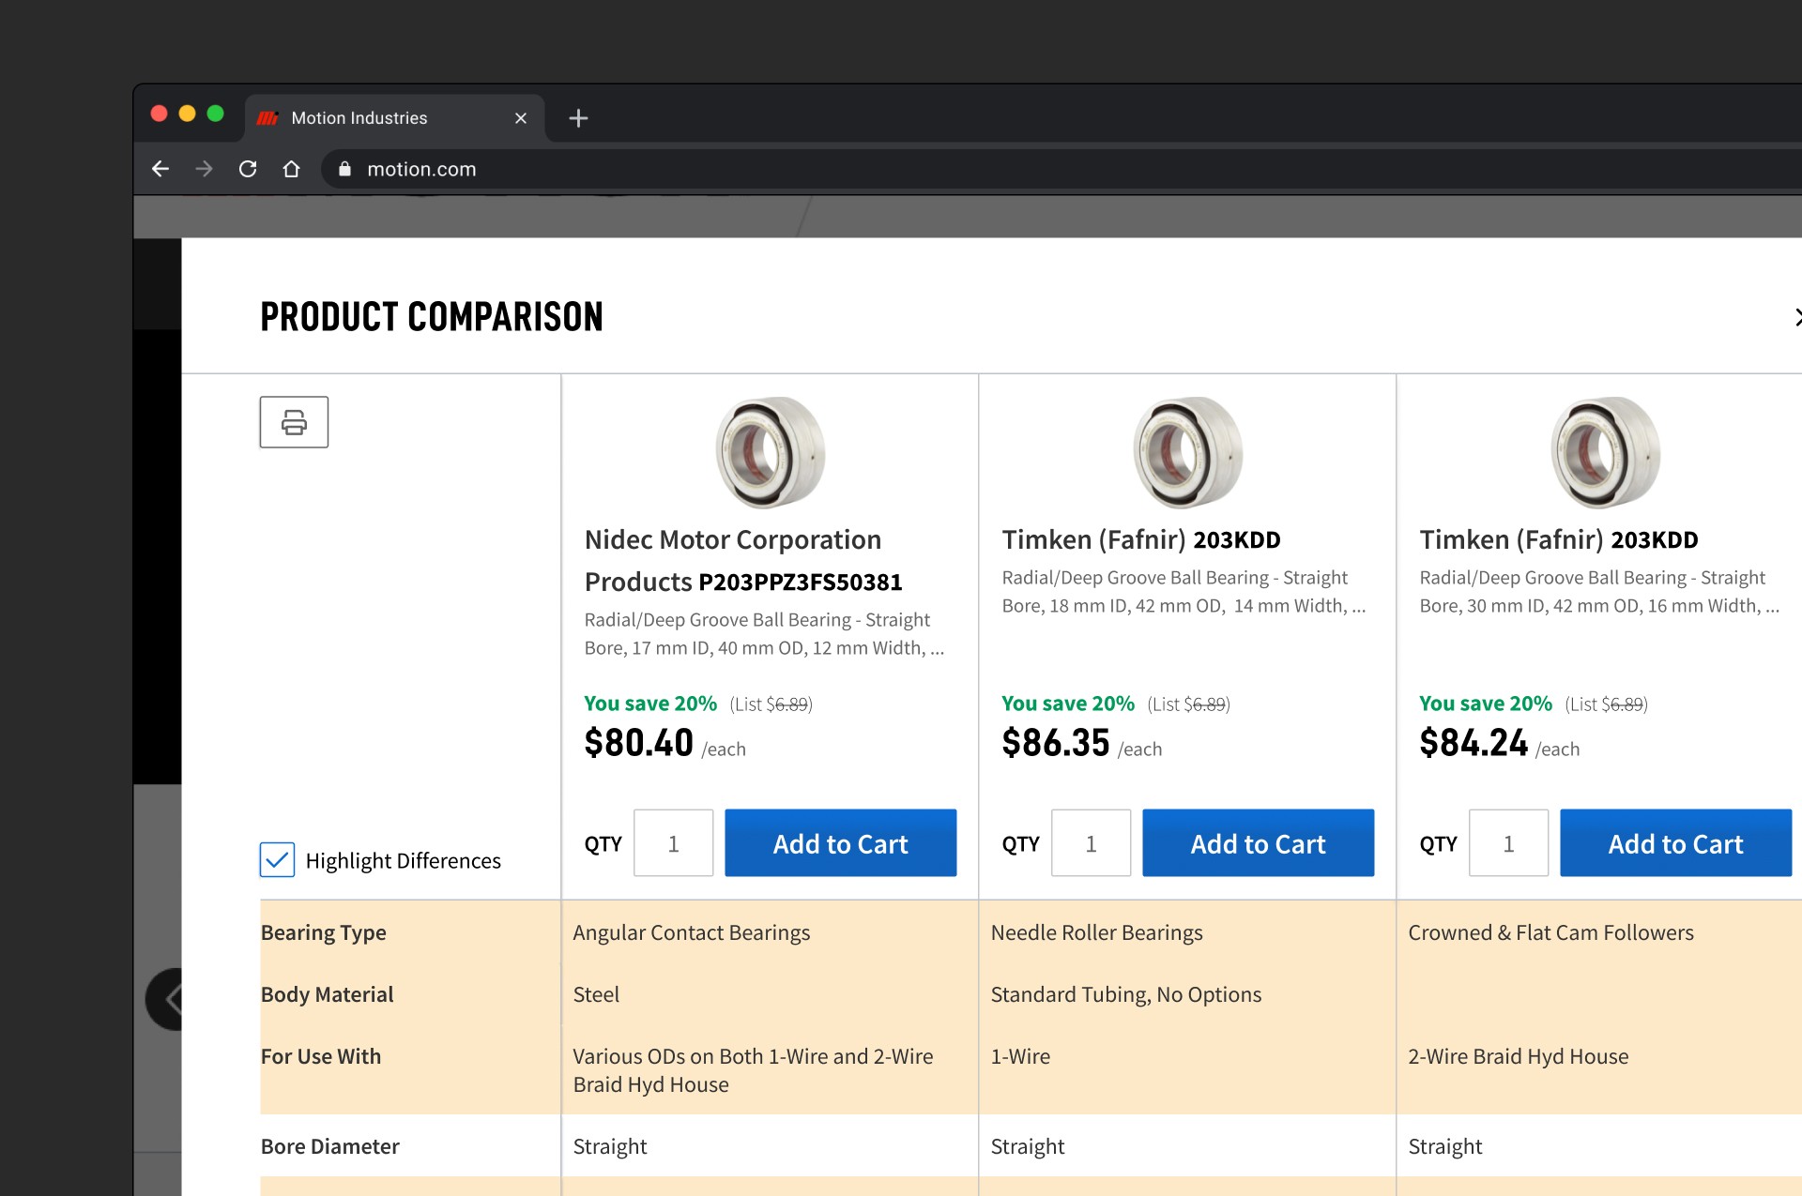Click the 18 mm ID bearing description
The image size is (1802, 1196).
coord(1184,592)
